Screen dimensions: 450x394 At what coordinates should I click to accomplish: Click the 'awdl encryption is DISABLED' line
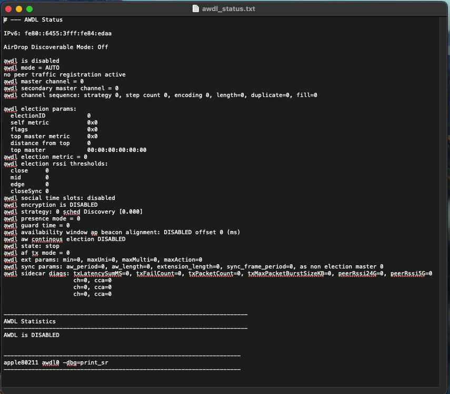point(51,205)
